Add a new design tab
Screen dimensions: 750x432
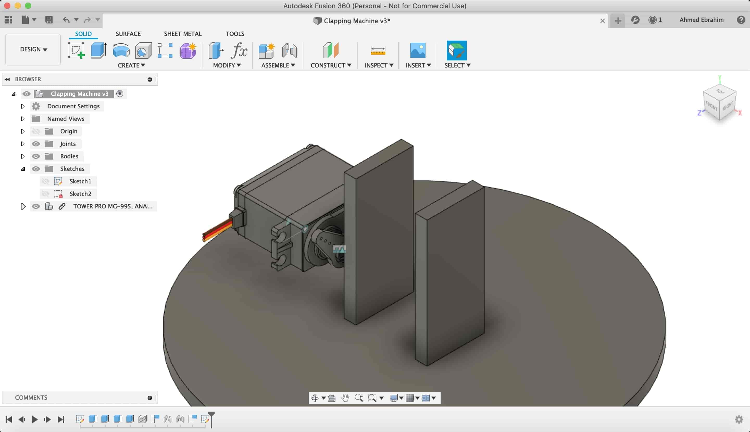(x=618, y=21)
